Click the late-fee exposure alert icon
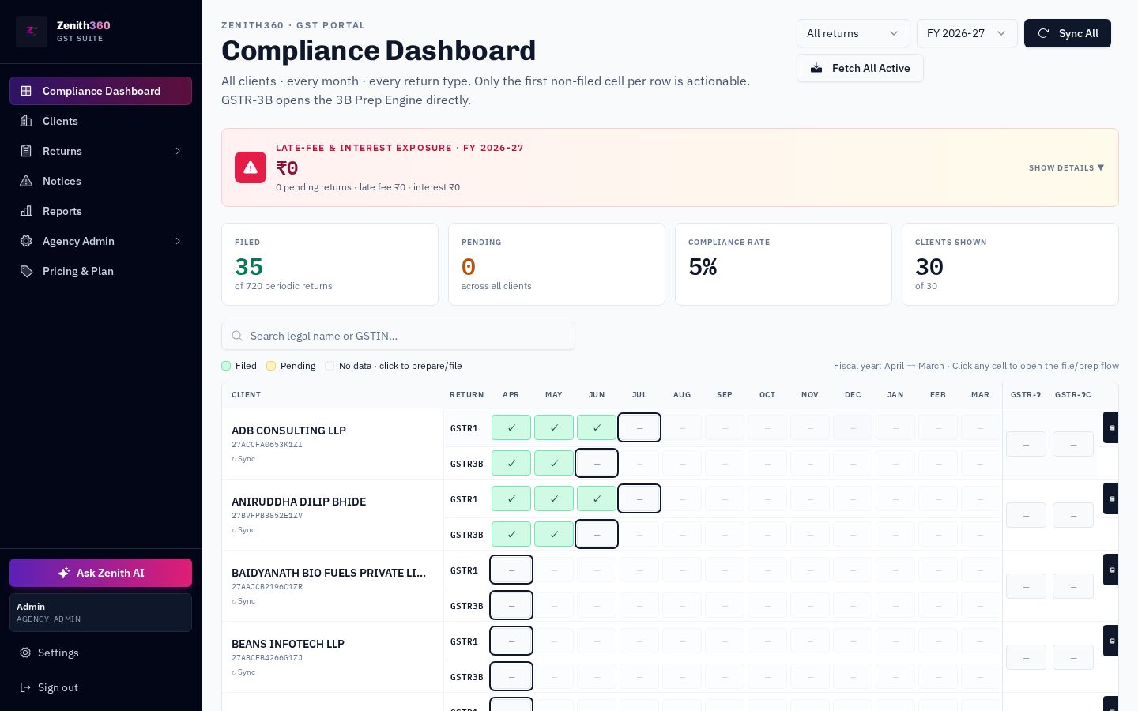Screen dimensions: 1138x711 point(251,167)
